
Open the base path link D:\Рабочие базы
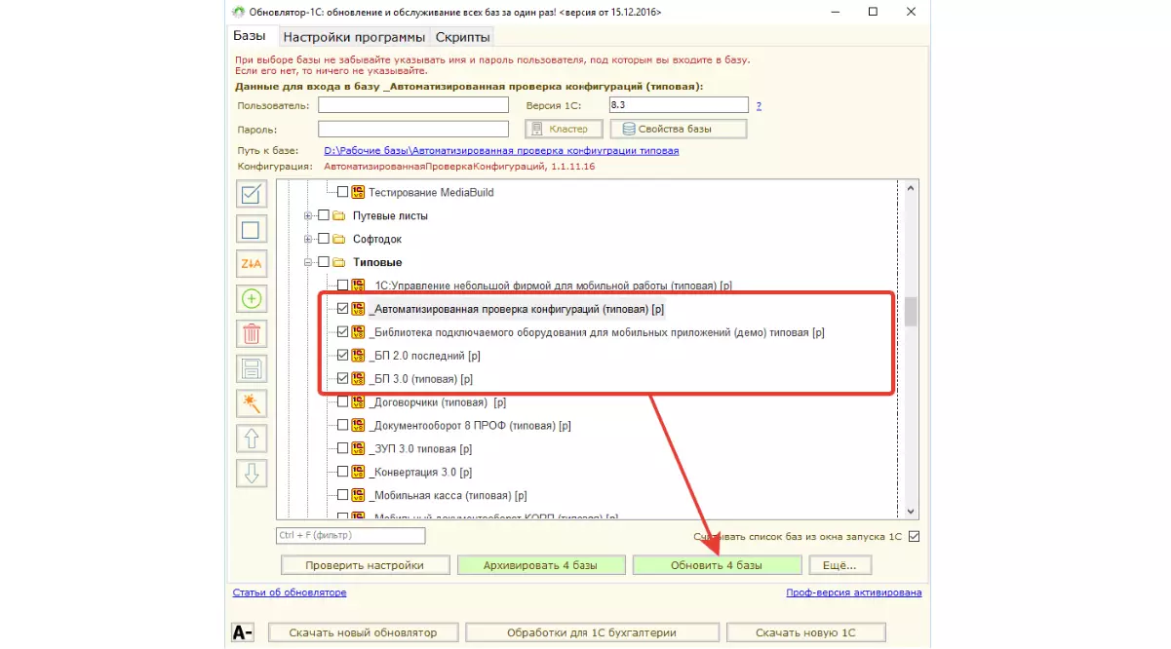click(501, 151)
